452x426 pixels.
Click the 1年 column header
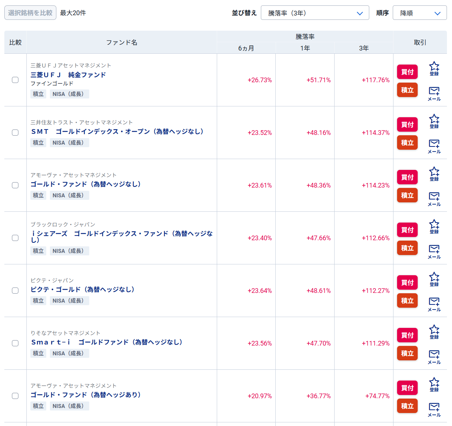(x=305, y=48)
